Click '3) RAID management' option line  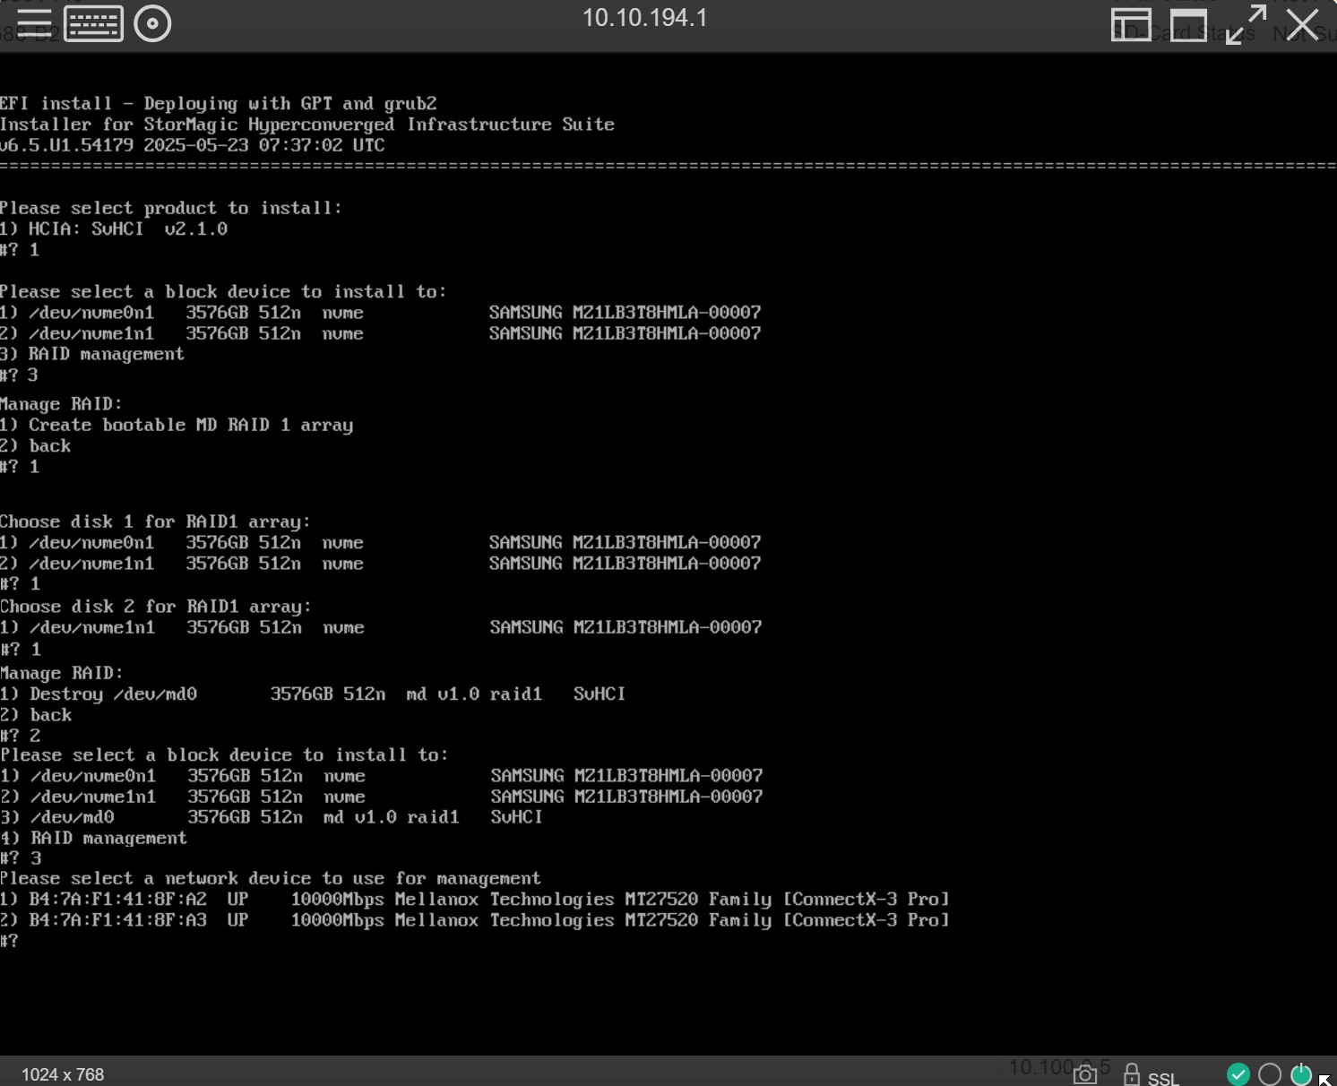(92, 354)
